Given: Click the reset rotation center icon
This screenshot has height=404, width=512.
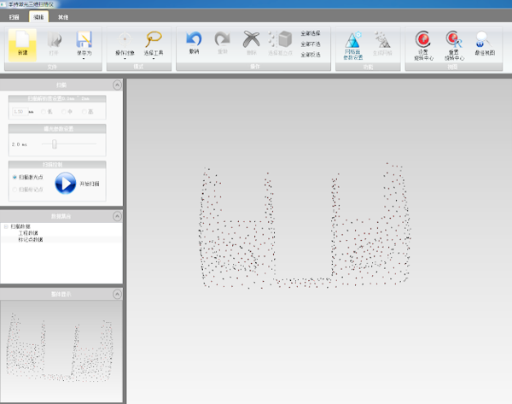Looking at the screenshot, I should [x=452, y=38].
